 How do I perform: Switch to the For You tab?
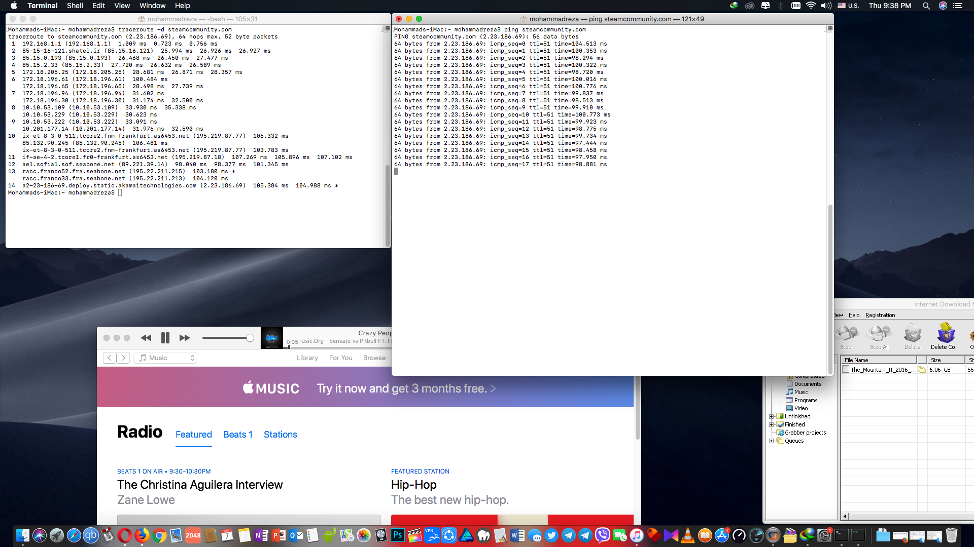341,358
